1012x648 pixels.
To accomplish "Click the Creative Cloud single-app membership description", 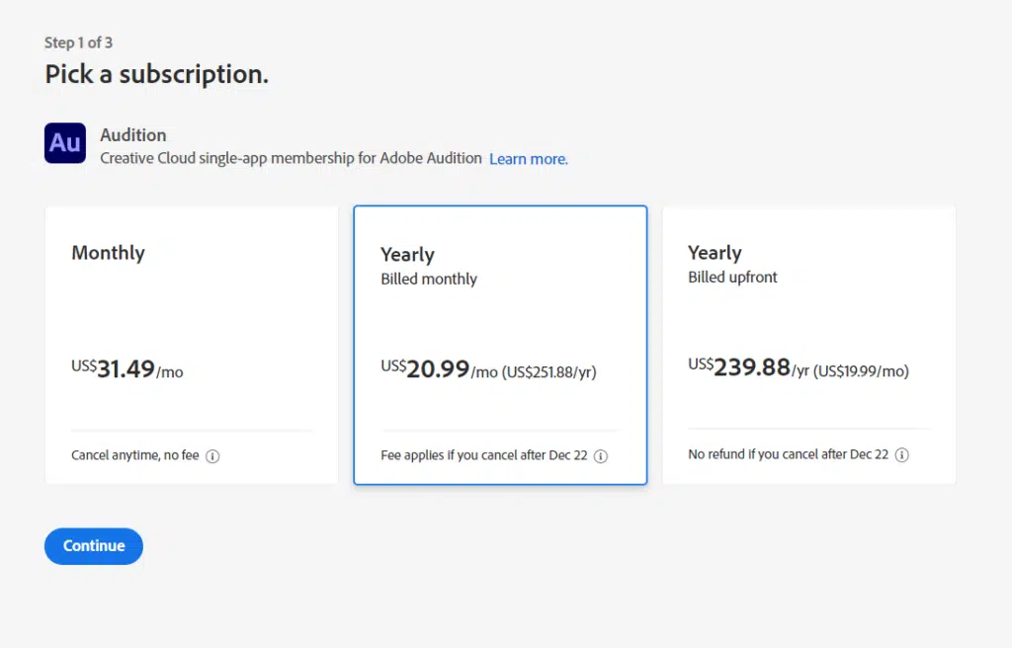I will (x=292, y=158).
